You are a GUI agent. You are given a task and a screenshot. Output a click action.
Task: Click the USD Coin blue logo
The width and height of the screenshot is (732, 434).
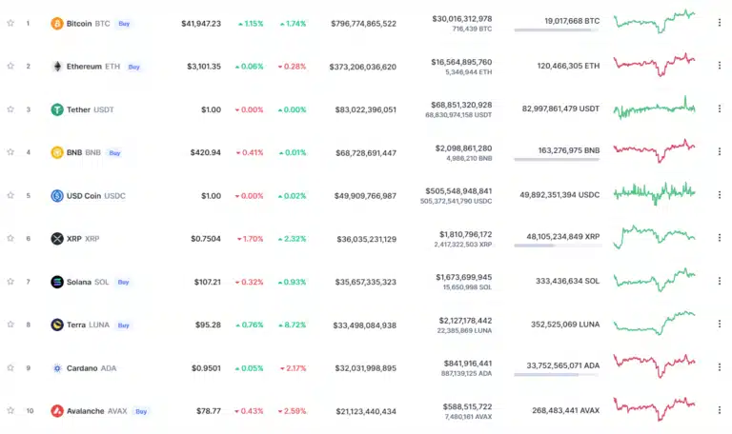pyautogui.click(x=57, y=196)
